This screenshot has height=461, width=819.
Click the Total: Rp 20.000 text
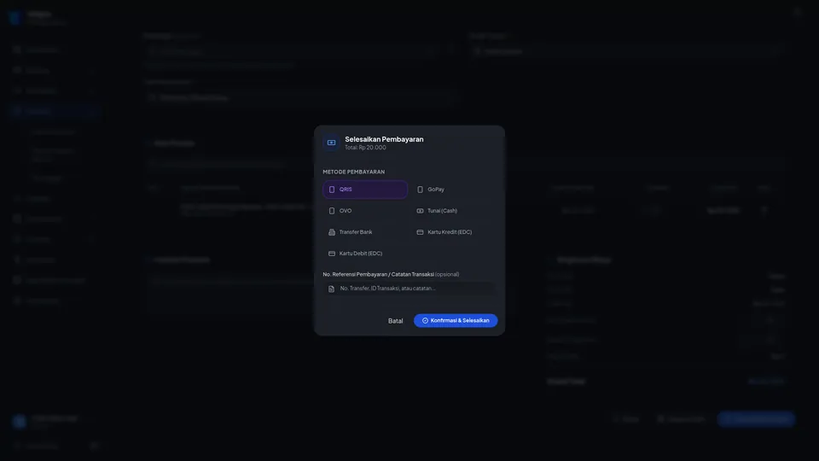(365, 148)
